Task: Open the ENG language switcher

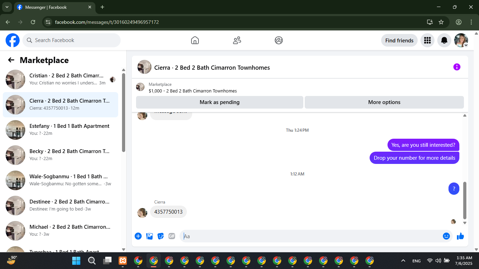Action: 417,261
